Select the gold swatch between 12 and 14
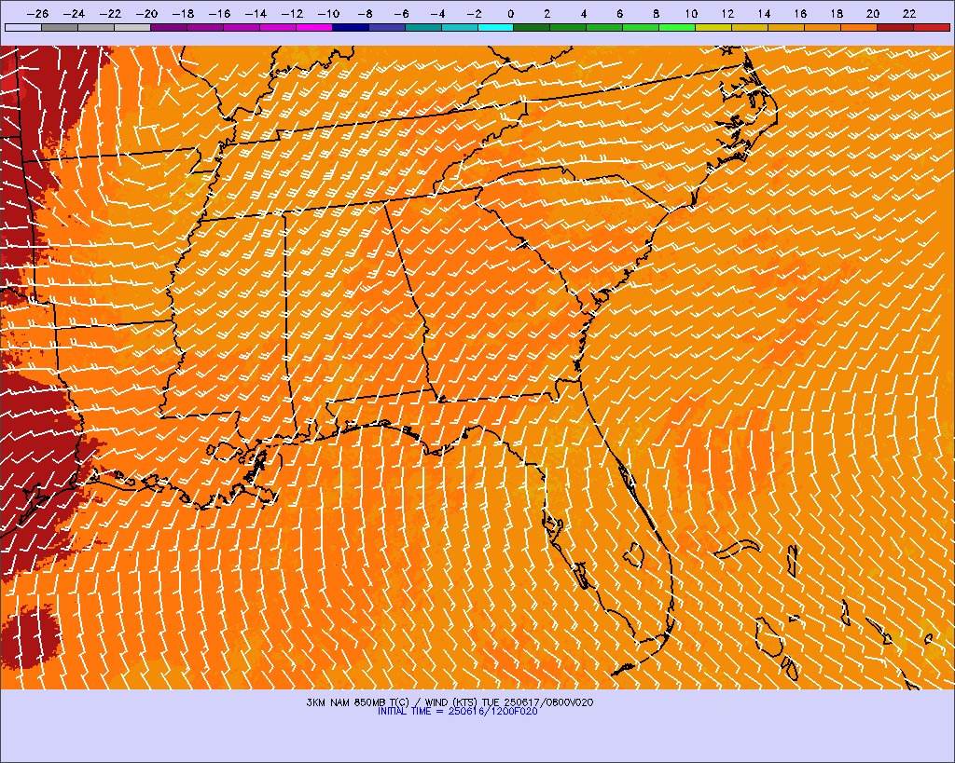Viewport: 955px width, 763px height. pos(751,27)
